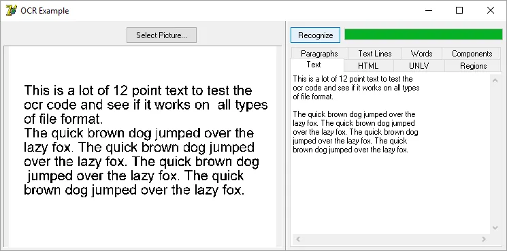The image size is (507, 251).
Task: Click the horizontal scrollbar left arrow
Action: [298, 239]
